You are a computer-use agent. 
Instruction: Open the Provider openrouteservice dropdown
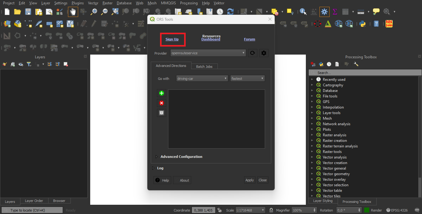click(208, 53)
